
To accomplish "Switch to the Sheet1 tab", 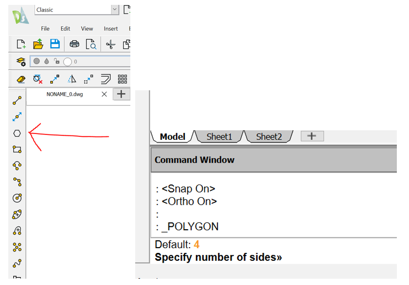I will coord(219,136).
